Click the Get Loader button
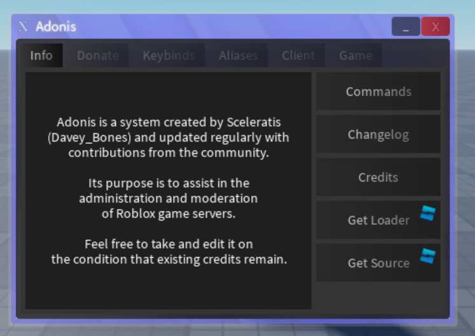 (378, 220)
